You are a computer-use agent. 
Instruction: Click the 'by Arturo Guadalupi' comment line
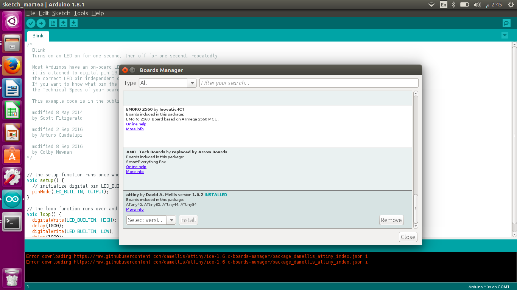point(57,135)
